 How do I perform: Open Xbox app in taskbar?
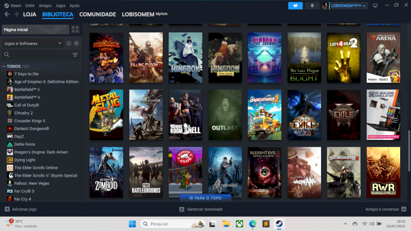click(x=239, y=224)
